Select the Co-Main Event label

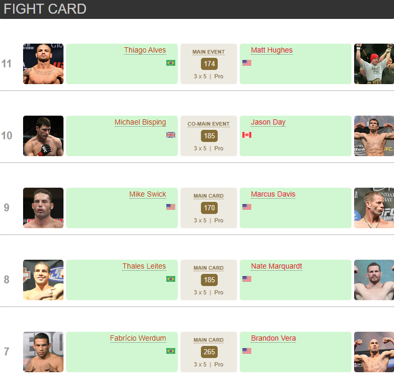tap(209, 124)
